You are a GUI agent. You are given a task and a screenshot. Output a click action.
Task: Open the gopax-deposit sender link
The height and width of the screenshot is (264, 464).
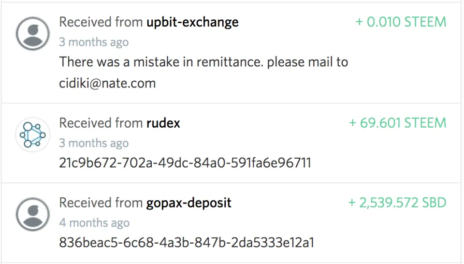click(x=188, y=203)
